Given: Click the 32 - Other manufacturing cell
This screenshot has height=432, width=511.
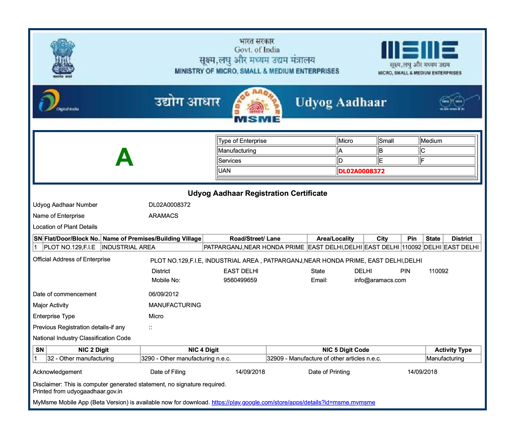Looking at the screenshot, I should coord(93,359).
